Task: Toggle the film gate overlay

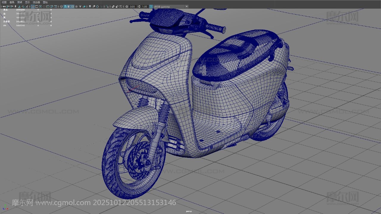Action: pos(37,6)
